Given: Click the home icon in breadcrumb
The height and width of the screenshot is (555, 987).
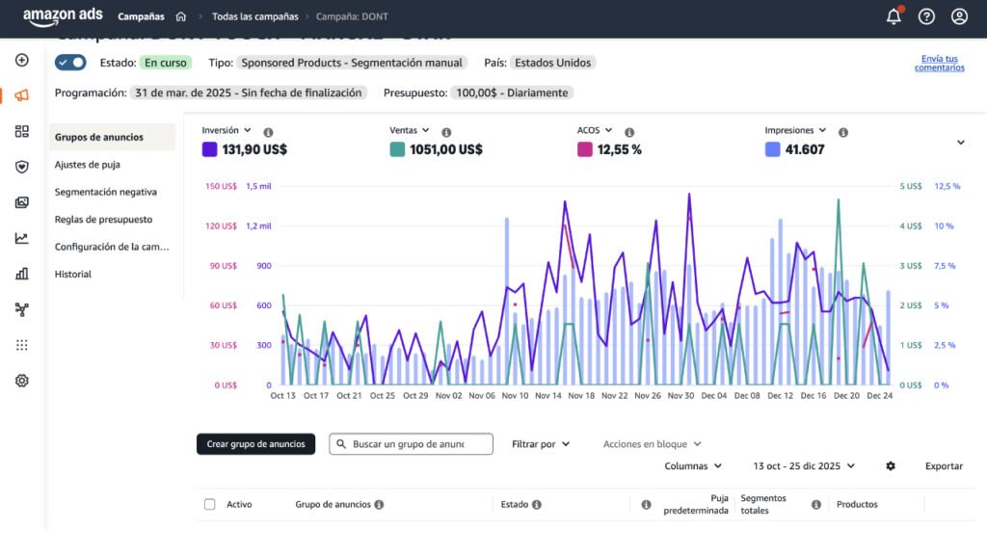Looking at the screenshot, I should pos(181,16).
